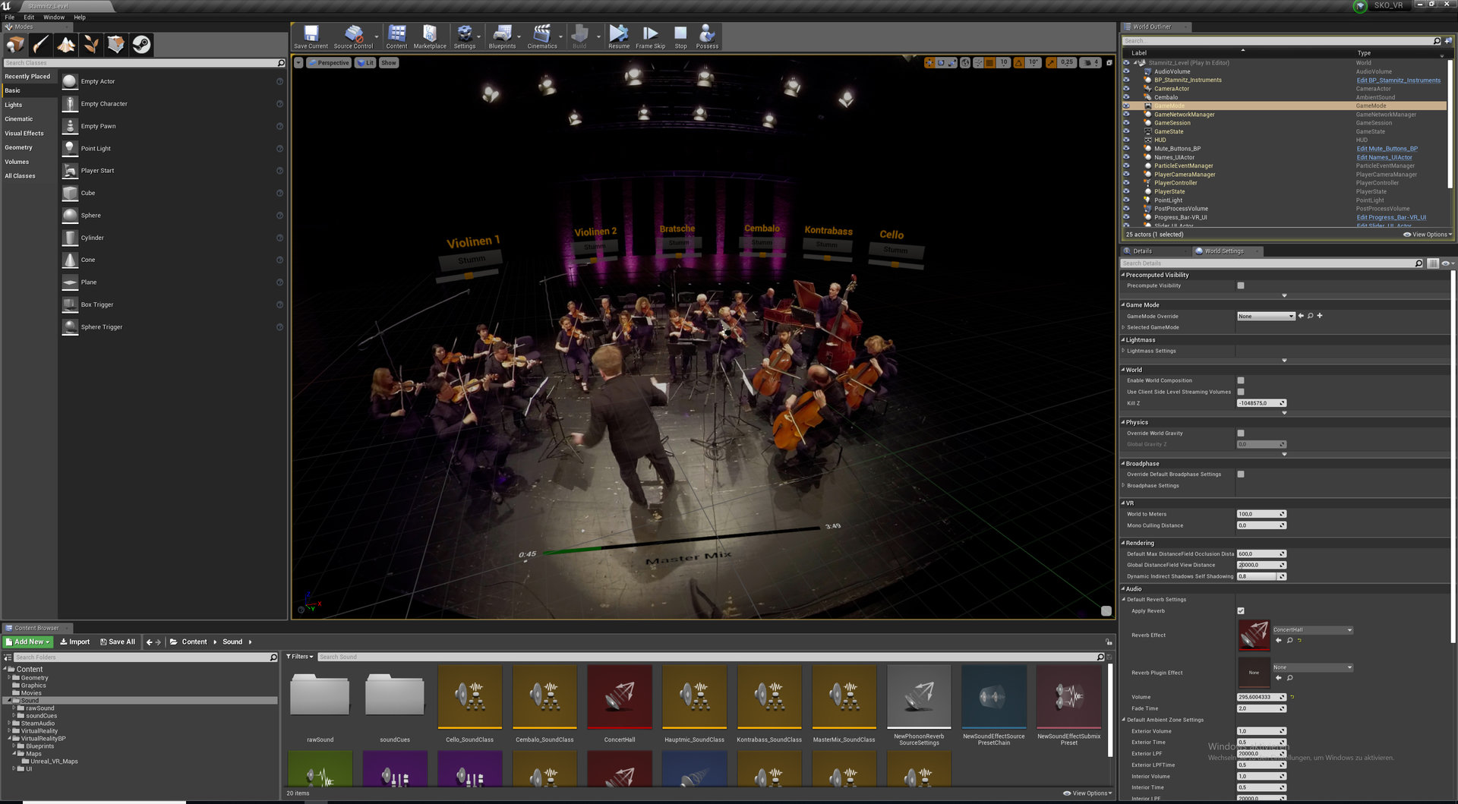Select the ConcertHall asset thumbnail
1458x804 pixels.
coord(620,697)
